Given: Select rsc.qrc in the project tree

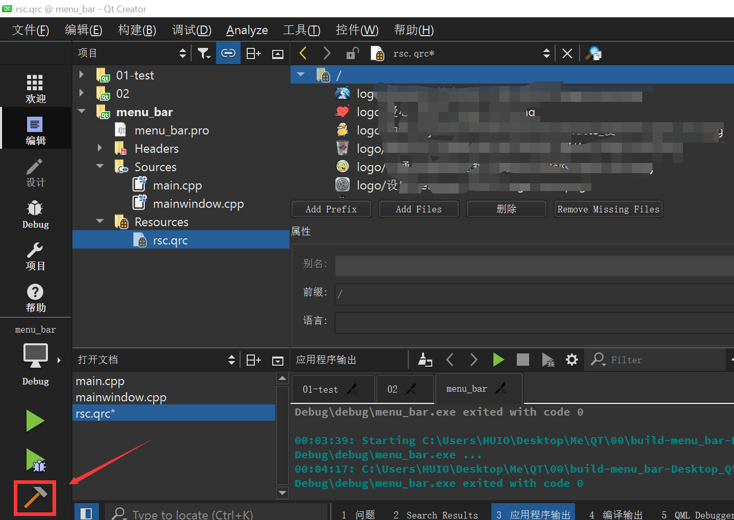Looking at the screenshot, I should [170, 240].
